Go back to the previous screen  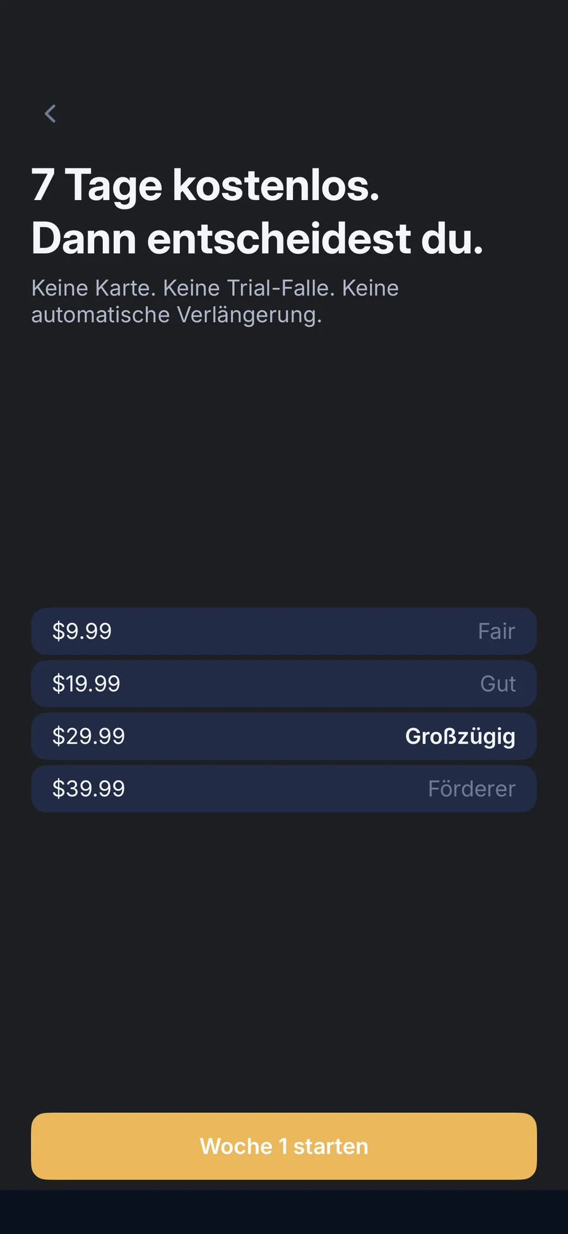(x=50, y=114)
